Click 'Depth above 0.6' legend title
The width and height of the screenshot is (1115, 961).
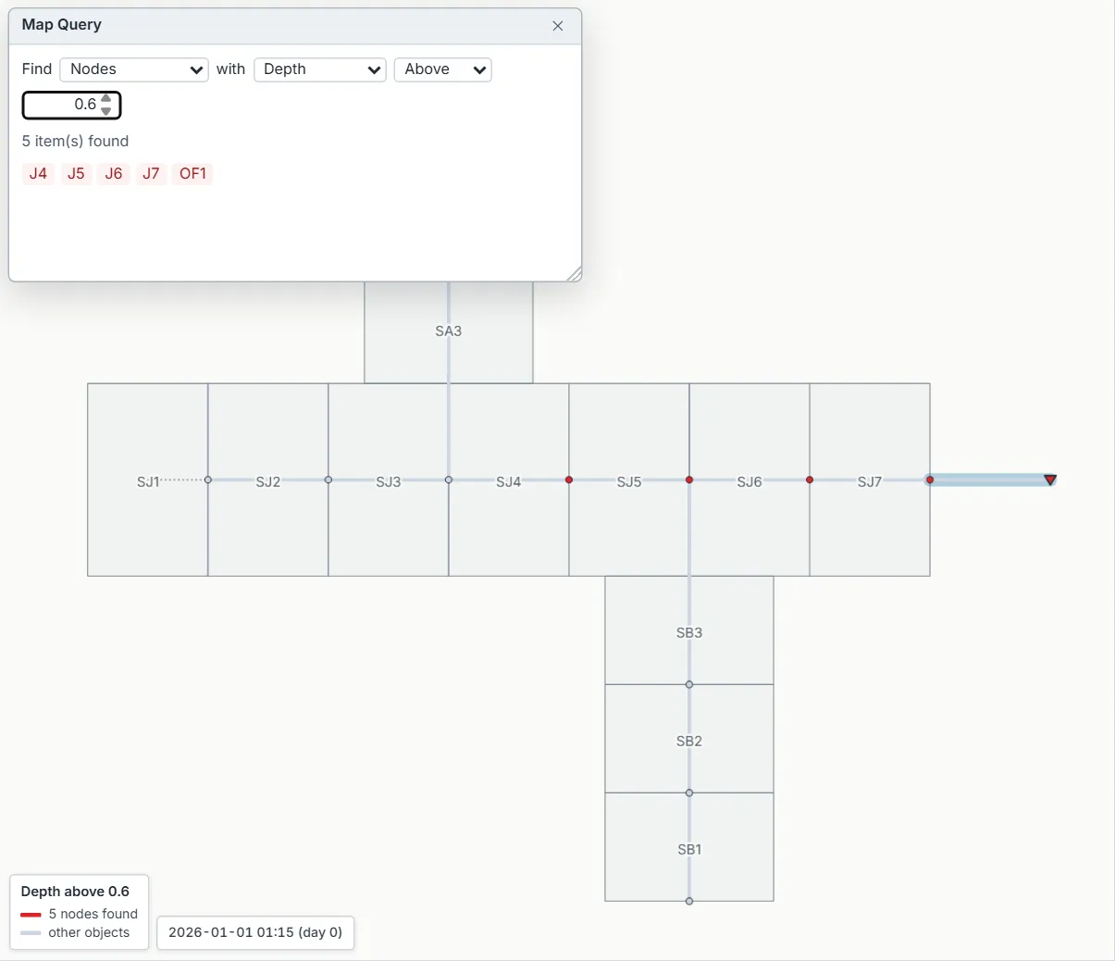(75, 892)
